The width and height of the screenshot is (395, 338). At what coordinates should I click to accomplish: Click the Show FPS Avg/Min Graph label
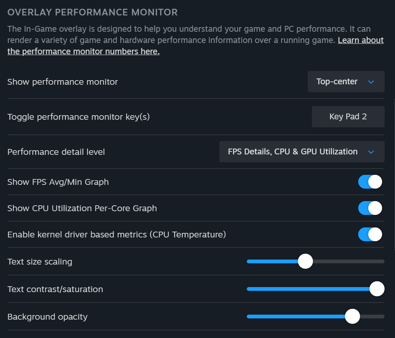pyautogui.click(x=58, y=182)
